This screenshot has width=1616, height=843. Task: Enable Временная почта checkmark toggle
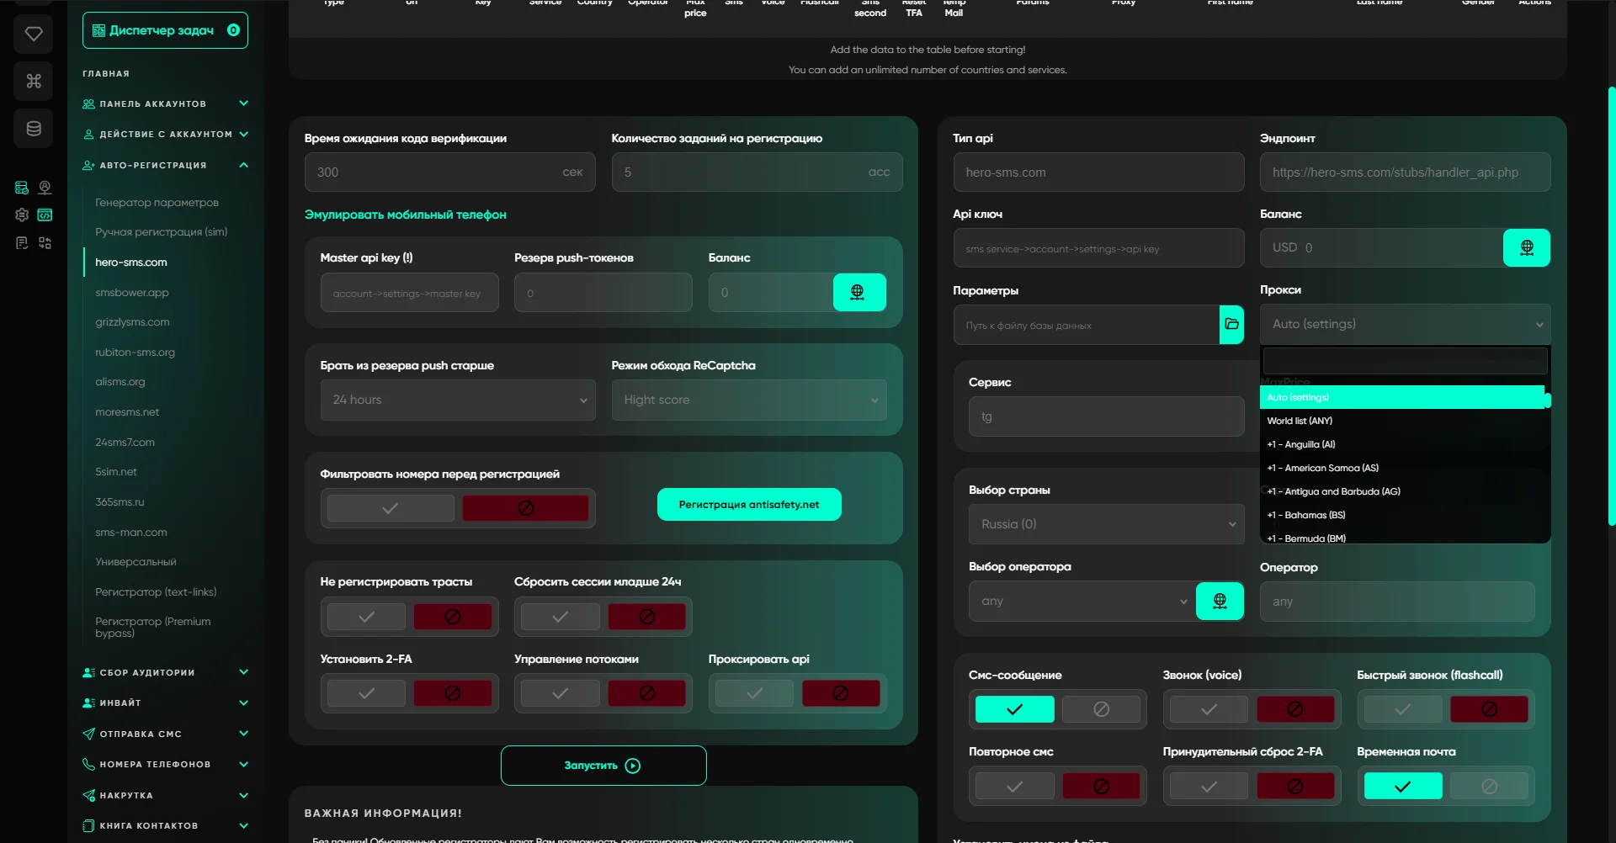(x=1402, y=787)
